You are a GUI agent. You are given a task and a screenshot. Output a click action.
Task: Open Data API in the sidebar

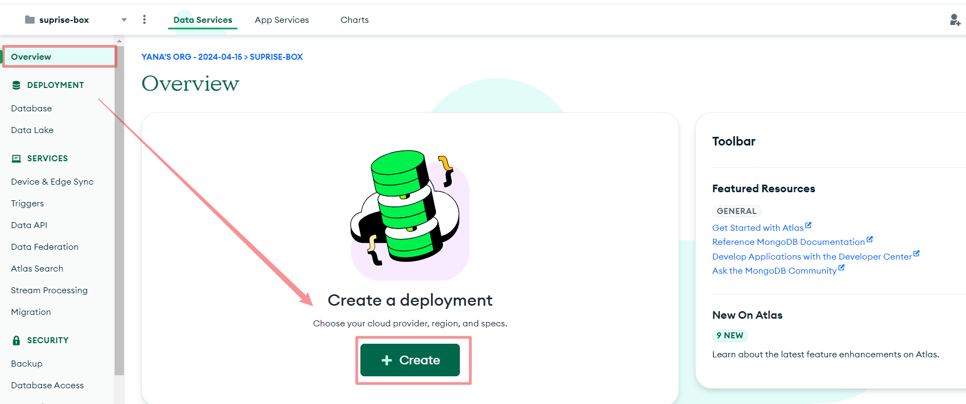point(29,225)
